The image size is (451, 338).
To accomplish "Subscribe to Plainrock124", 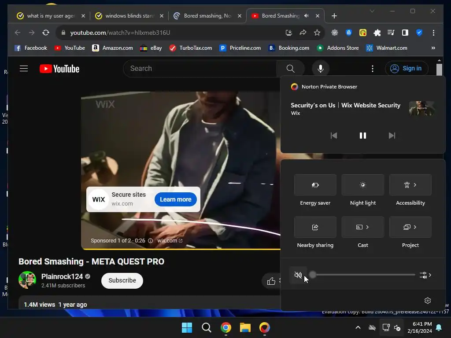I will coord(122,280).
